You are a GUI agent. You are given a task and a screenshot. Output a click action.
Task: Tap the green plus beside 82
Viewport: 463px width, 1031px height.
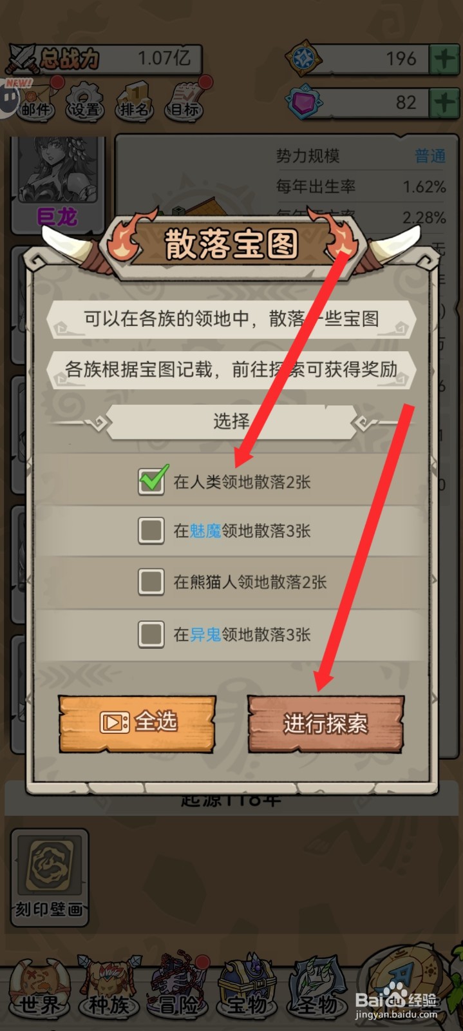pos(444,102)
